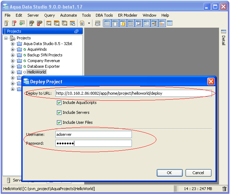Open the Query menu
This screenshot has width=230, height=194.
coord(49,15)
